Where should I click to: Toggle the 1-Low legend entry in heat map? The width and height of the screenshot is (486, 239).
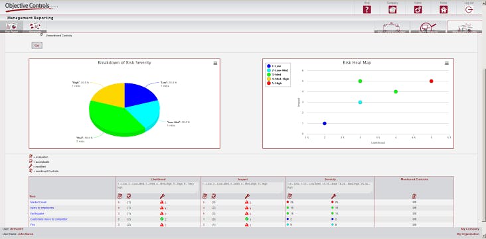(x=274, y=66)
